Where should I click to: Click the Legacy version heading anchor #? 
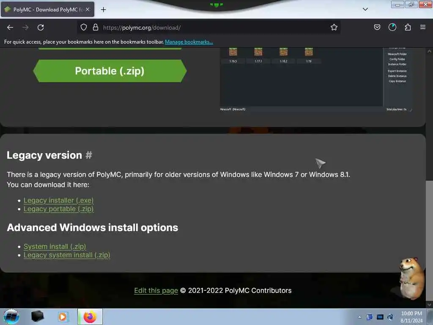89,155
